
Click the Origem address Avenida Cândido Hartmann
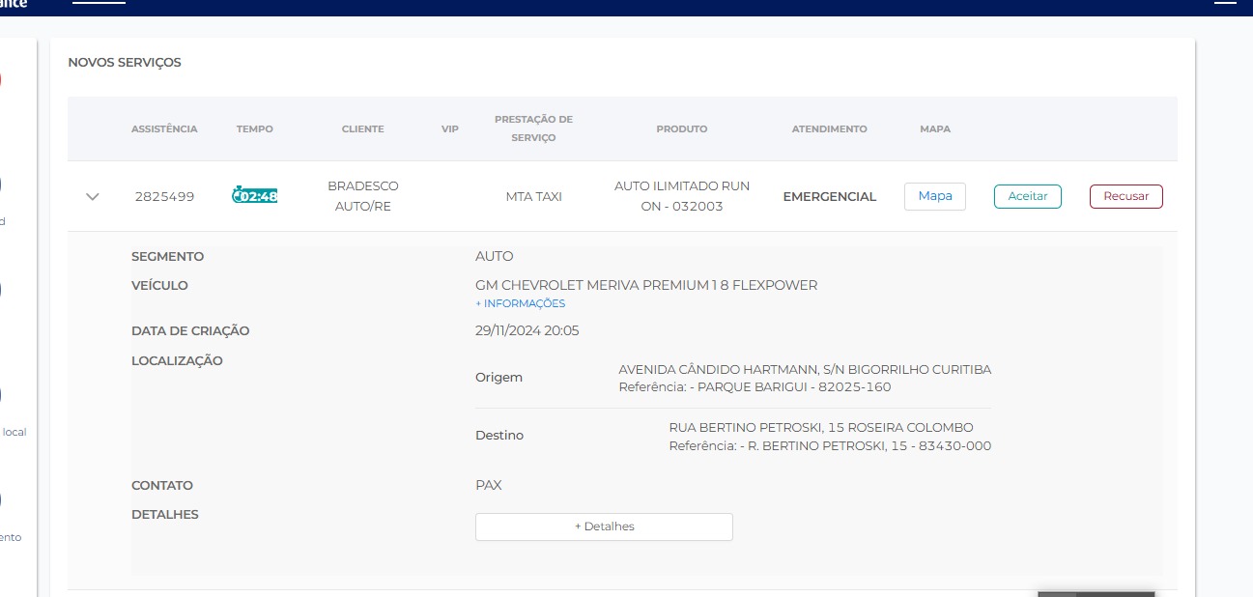804,370
